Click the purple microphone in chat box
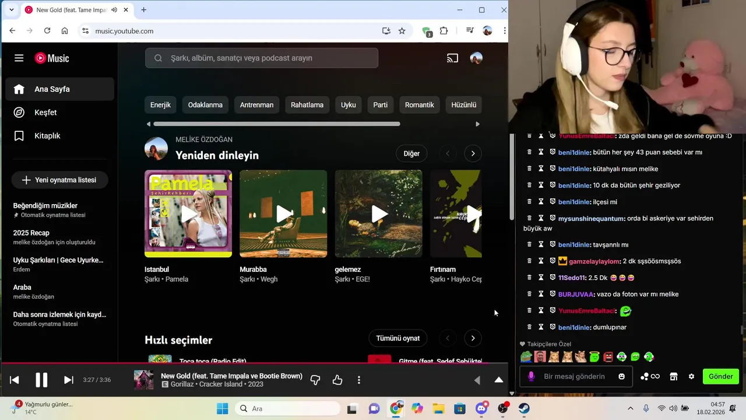 point(531,376)
